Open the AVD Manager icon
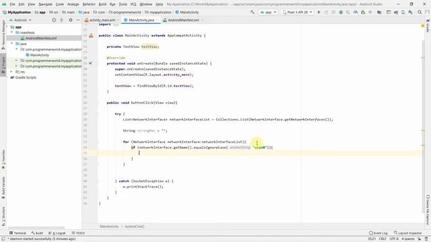Screen dimensions: 431x242 (x=403, y=12)
